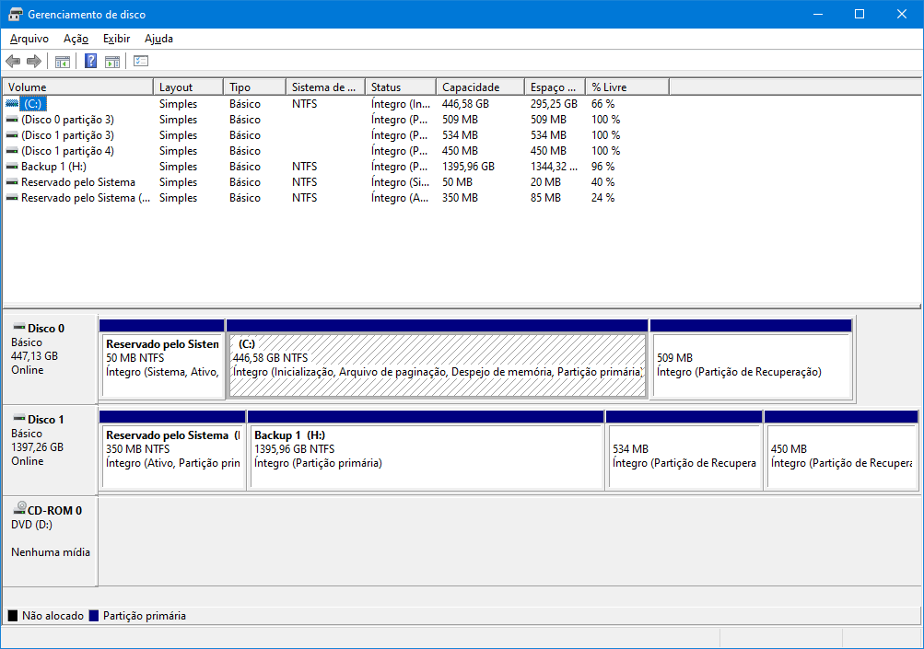
Task: Open the Ajuda menu
Action: click(158, 39)
